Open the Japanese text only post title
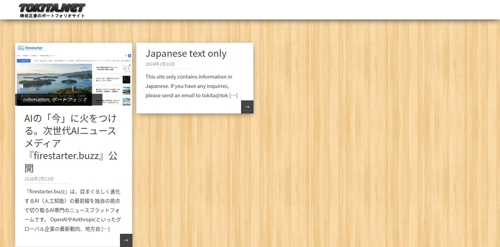Screen dimensions: 500x247 point(186,53)
